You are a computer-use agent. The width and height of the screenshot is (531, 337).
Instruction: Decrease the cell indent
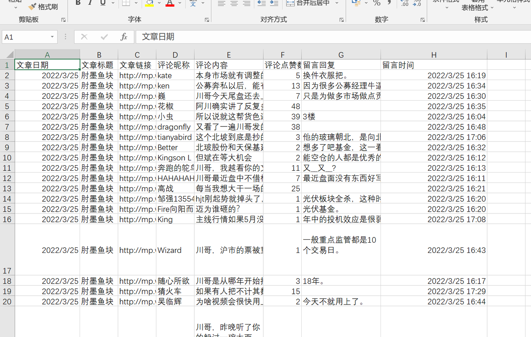pos(261,3)
